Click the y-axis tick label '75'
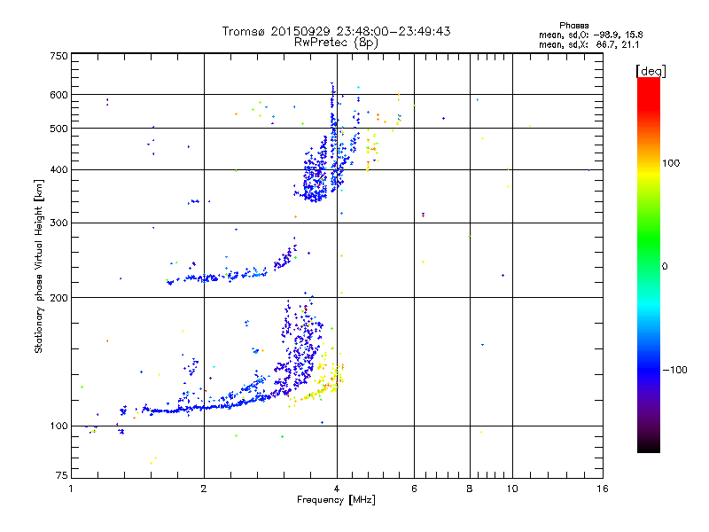The image size is (709, 532). point(62,475)
